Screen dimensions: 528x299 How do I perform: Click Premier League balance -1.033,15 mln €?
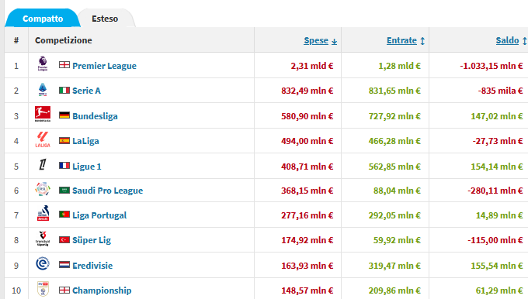pos(492,66)
